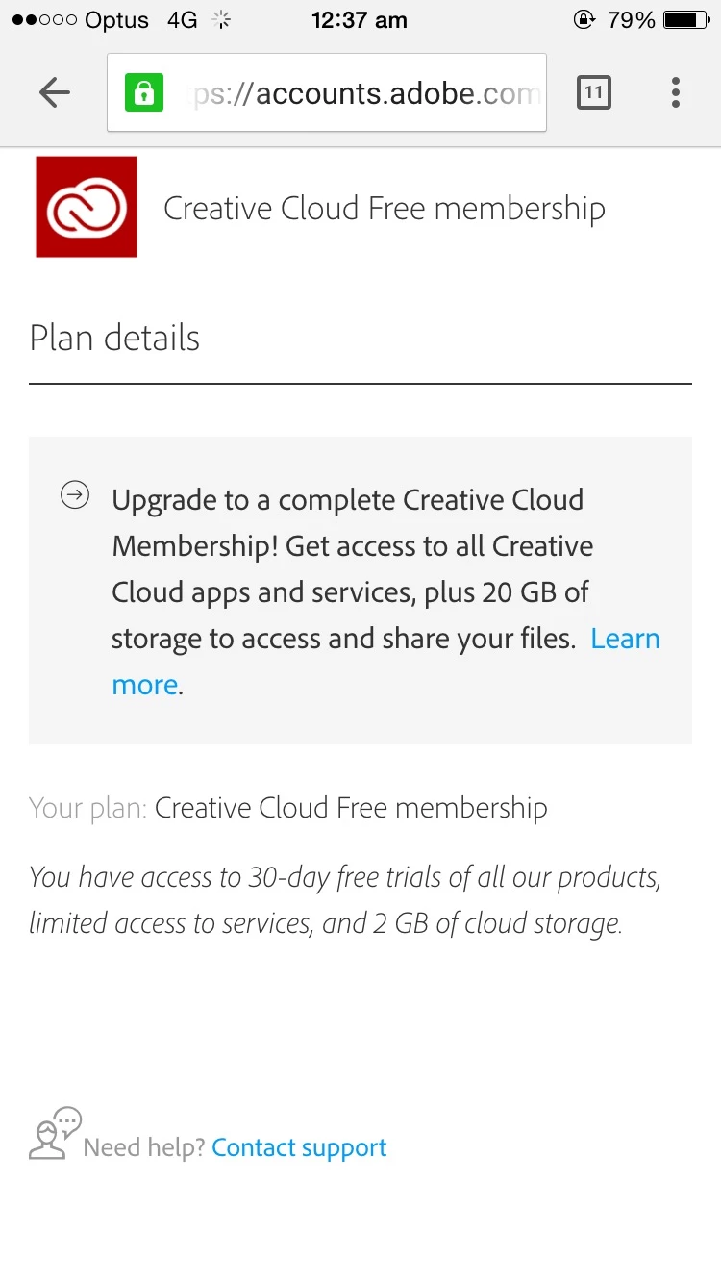Open the Contact support link
The width and height of the screenshot is (721, 1283).
(299, 1147)
